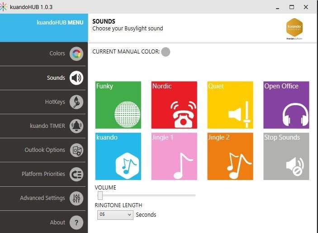The width and height of the screenshot is (318, 233).
Task: Pick the Quiet speaker sound tile
Action: [x=230, y=105]
